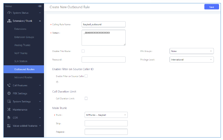This screenshot has width=223, height=140.
Task: Save the new outbound rule
Action: [x=211, y=7]
